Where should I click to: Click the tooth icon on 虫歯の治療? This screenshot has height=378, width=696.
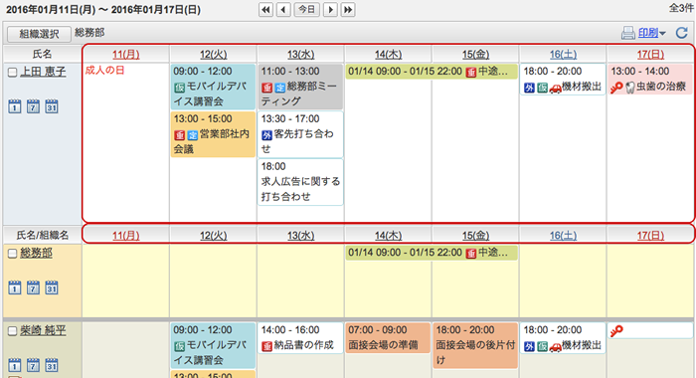[629, 88]
